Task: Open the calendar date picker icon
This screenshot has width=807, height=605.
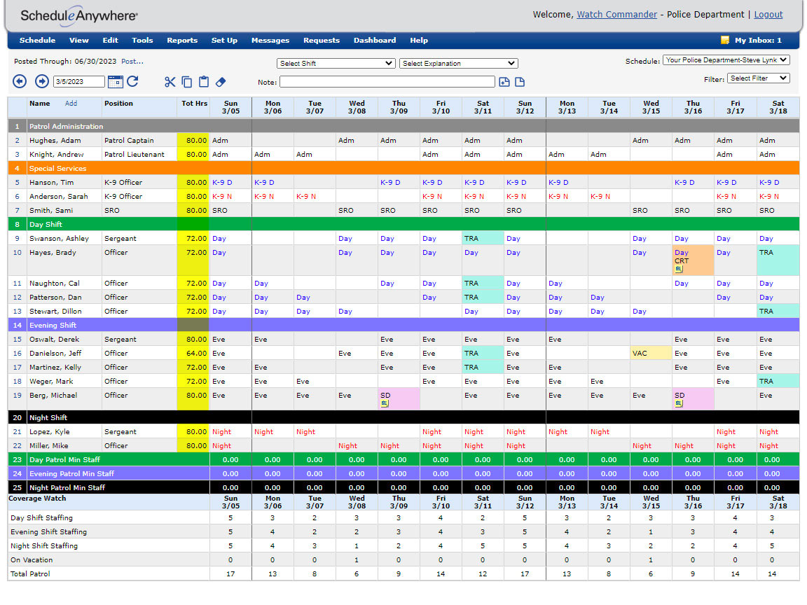Action: point(116,81)
